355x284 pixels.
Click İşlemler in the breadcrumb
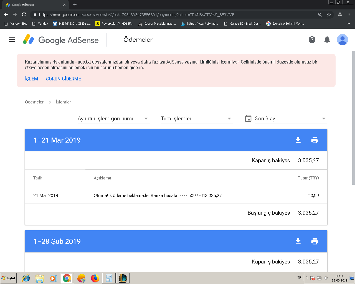point(64,102)
